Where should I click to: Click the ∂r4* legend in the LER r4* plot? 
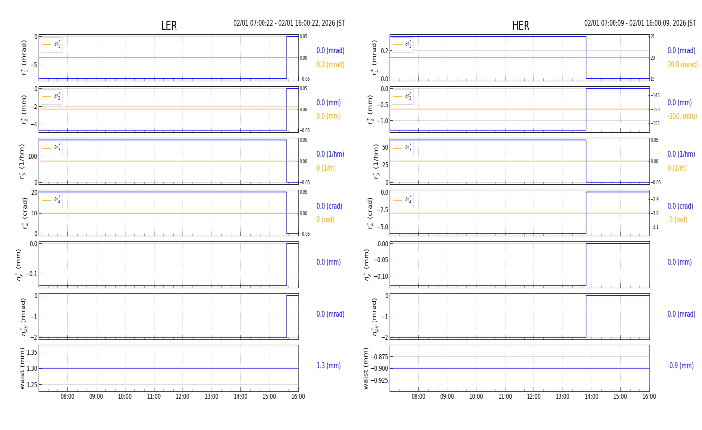pyautogui.click(x=52, y=200)
